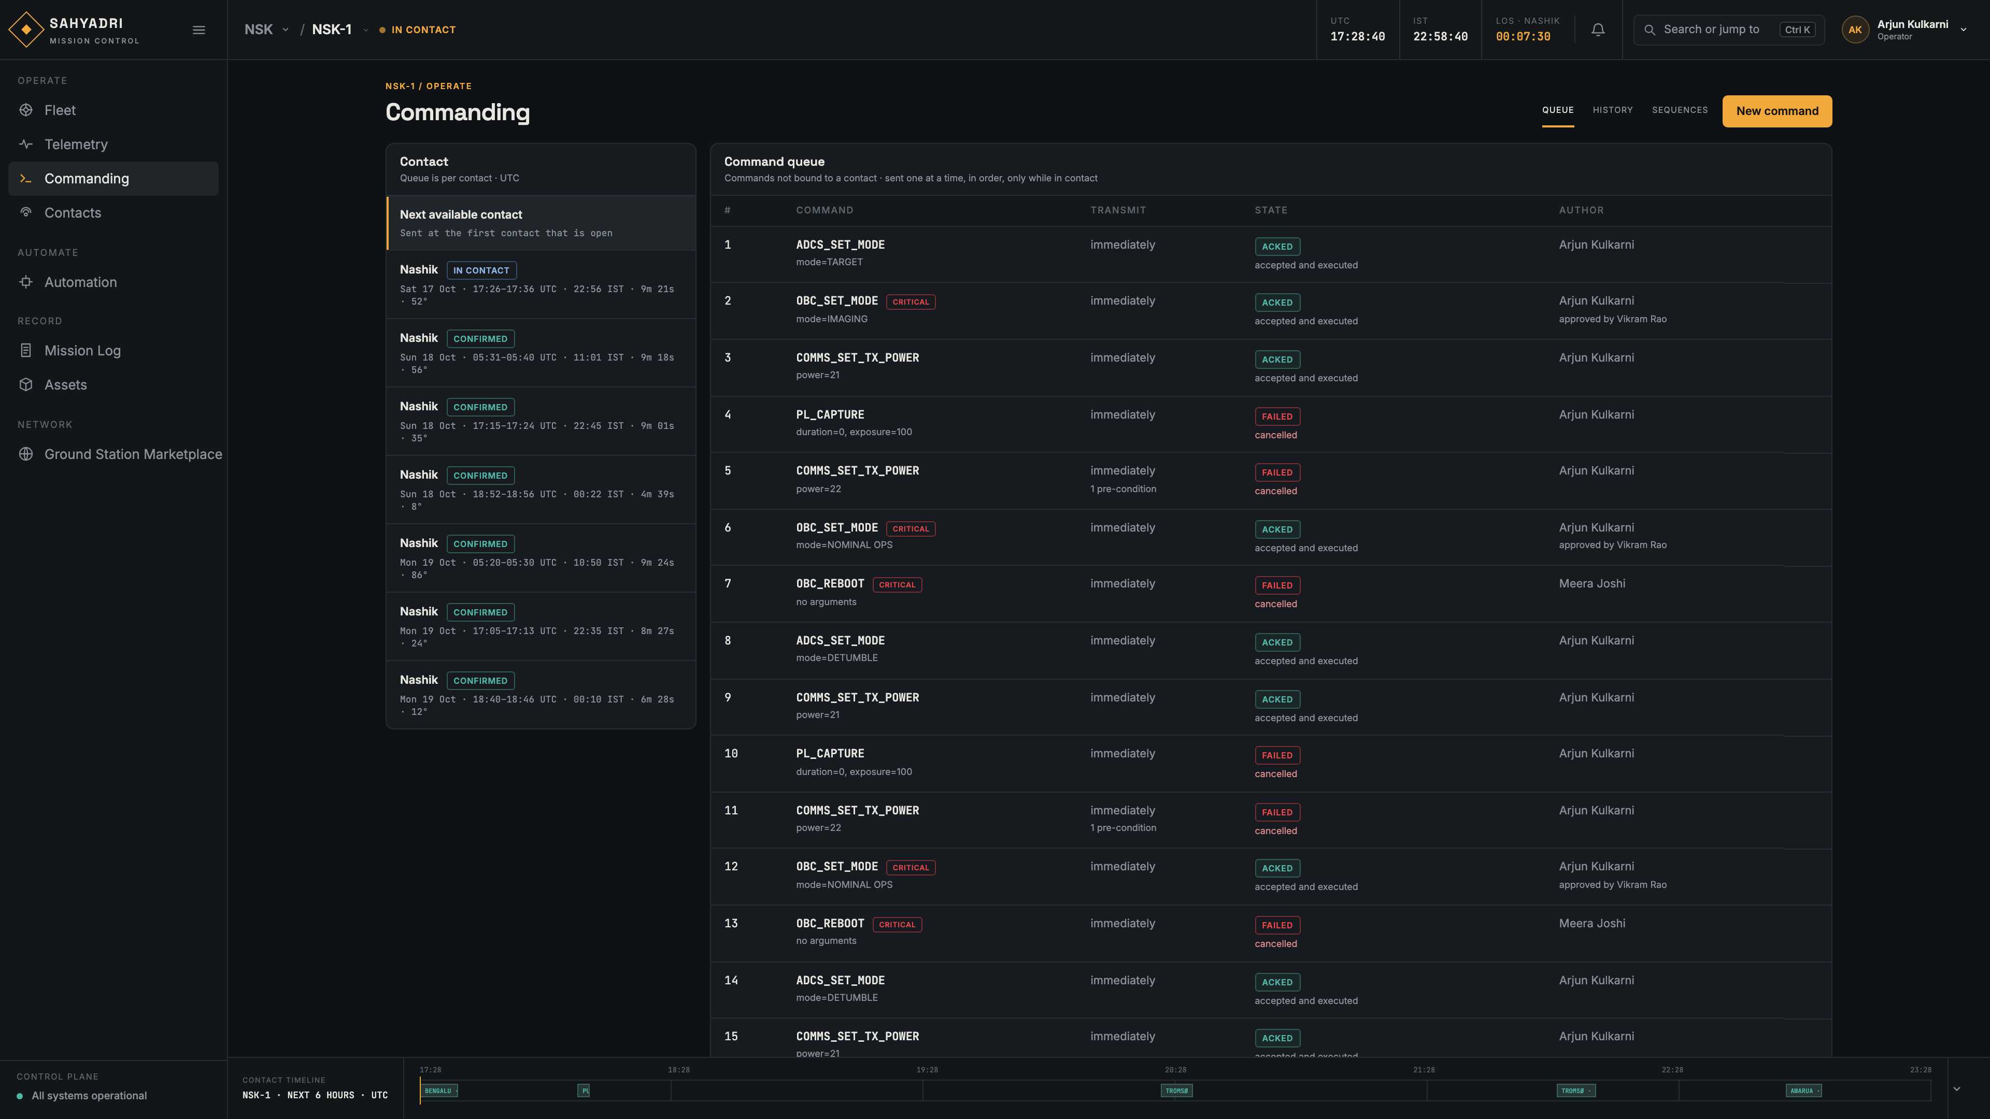
Task: Click Meera Joshi author on row 13
Action: [1591, 924]
